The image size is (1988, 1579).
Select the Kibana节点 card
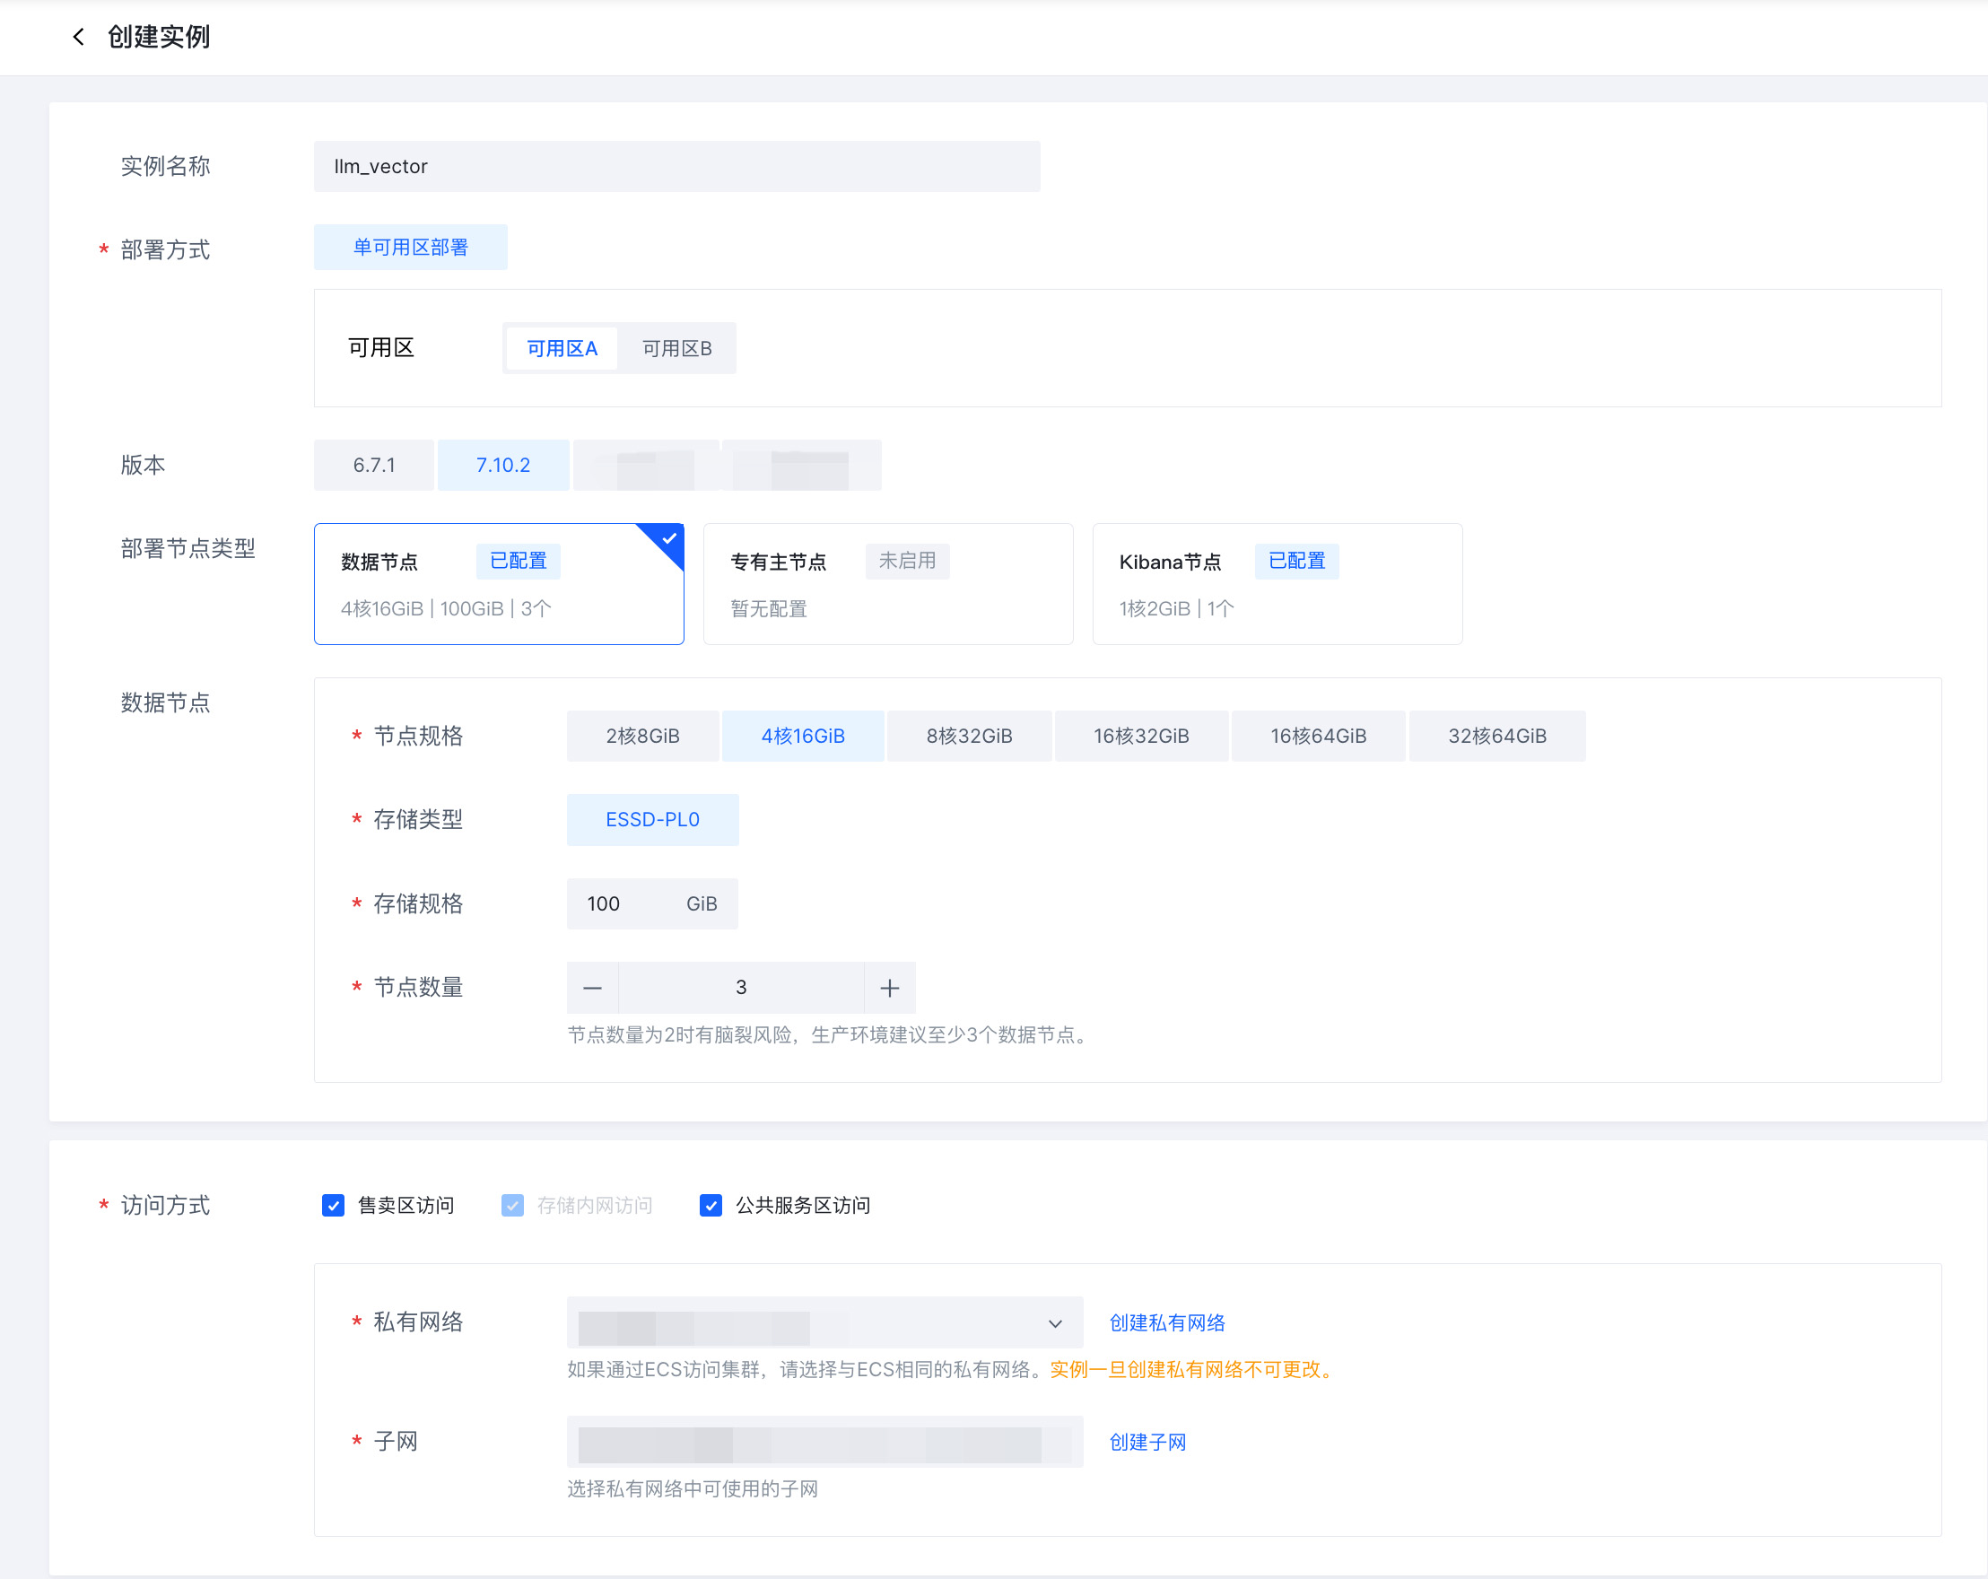point(1277,584)
